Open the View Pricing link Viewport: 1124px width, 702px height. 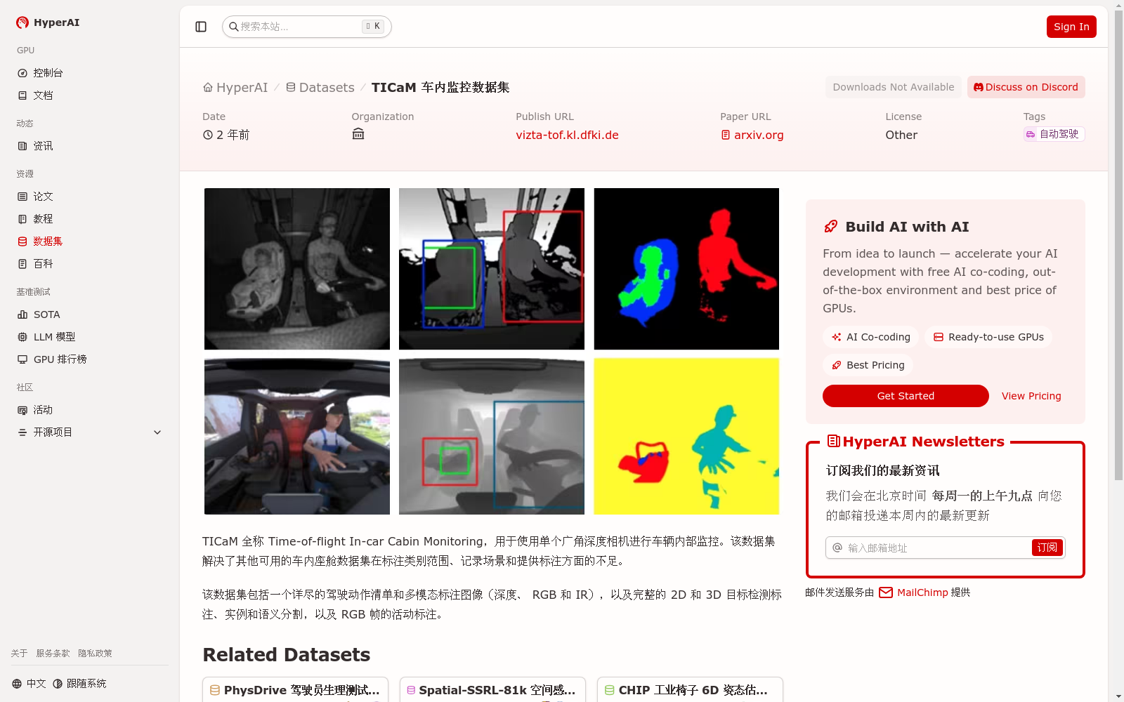tap(1031, 396)
